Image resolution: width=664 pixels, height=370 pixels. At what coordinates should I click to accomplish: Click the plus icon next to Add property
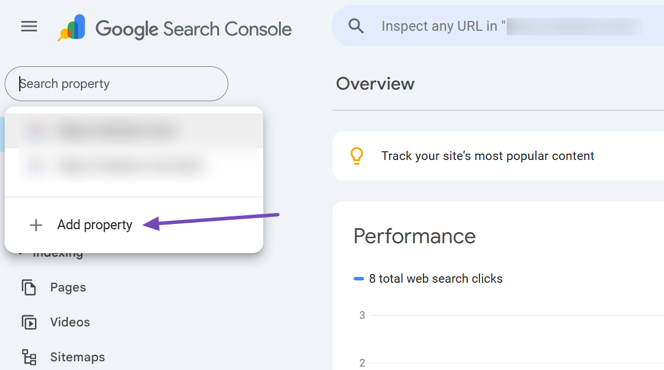point(36,225)
